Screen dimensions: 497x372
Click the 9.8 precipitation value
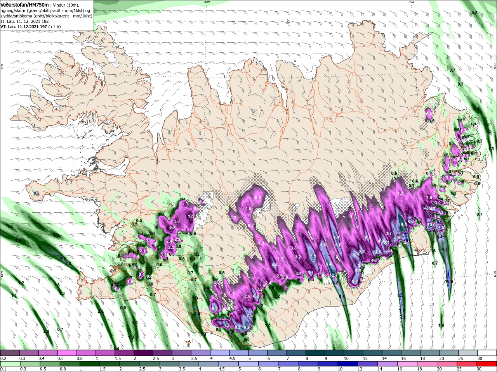[246, 327]
